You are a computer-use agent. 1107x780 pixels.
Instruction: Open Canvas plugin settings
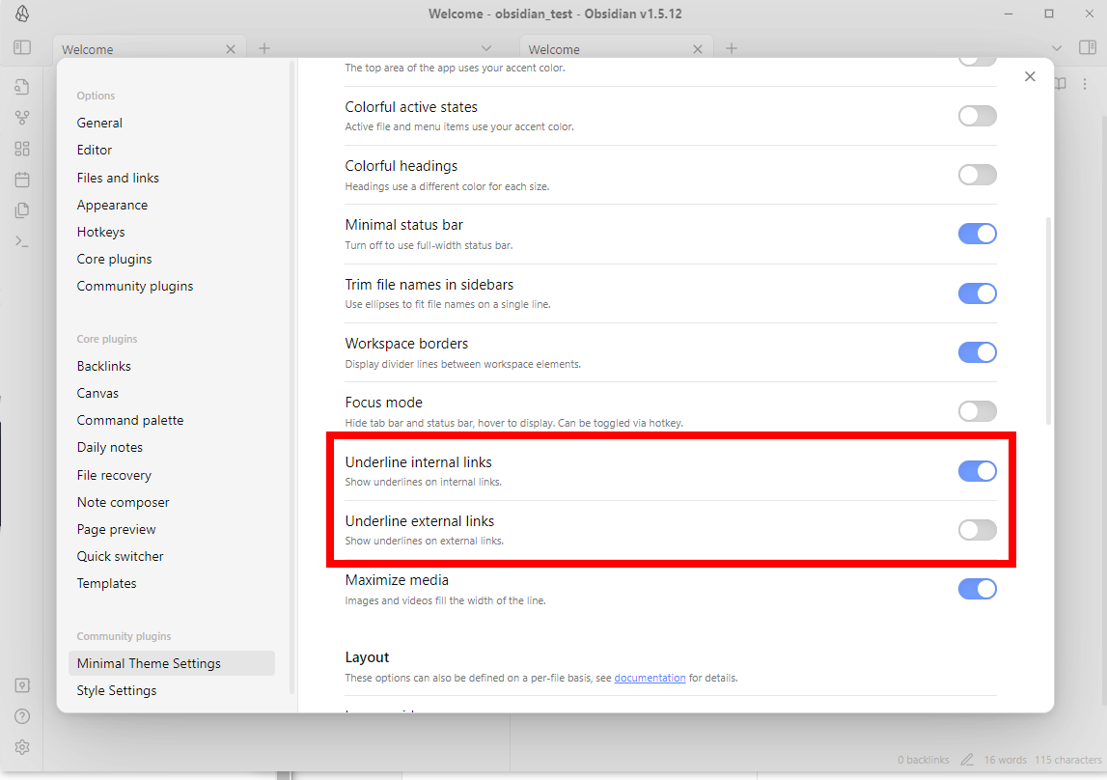tap(172, 393)
